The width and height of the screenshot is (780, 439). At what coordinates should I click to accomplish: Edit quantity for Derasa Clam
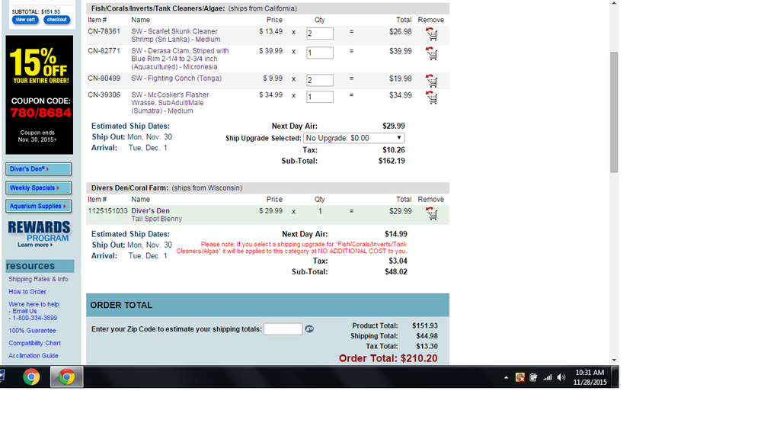click(320, 53)
